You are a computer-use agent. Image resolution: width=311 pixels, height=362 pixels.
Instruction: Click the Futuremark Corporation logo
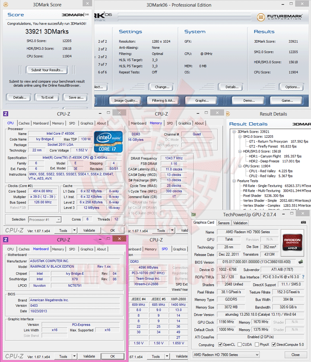pyautogui.click(x=279, y=17)
